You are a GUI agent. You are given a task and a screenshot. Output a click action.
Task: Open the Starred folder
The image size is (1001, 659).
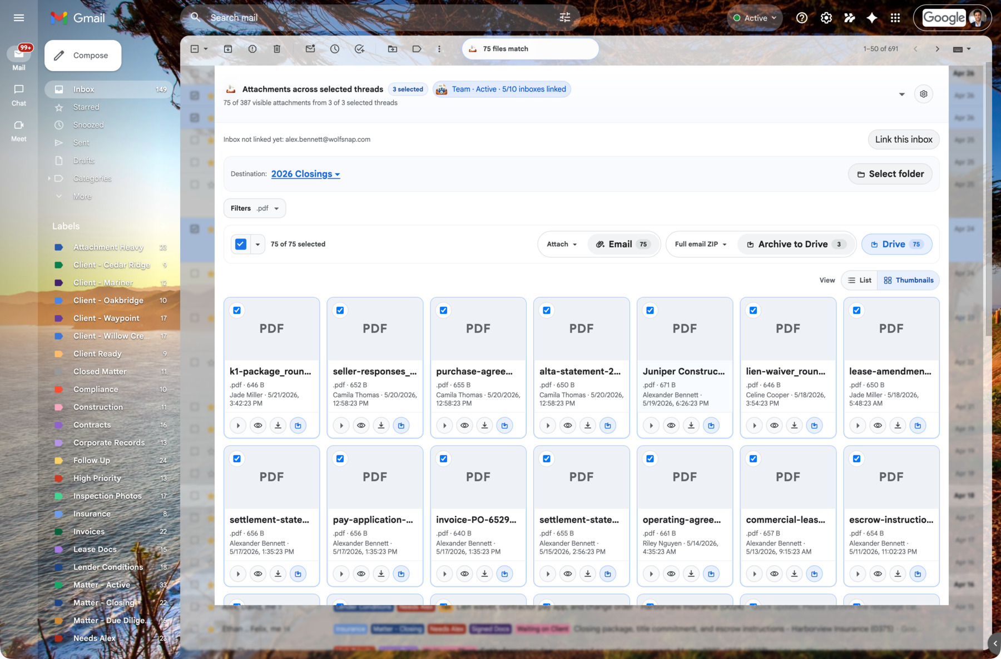pos(109,107)
